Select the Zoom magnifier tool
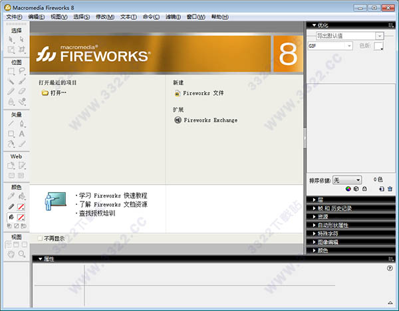This screenshot has width=399, height=311. (x=22, y=254)
